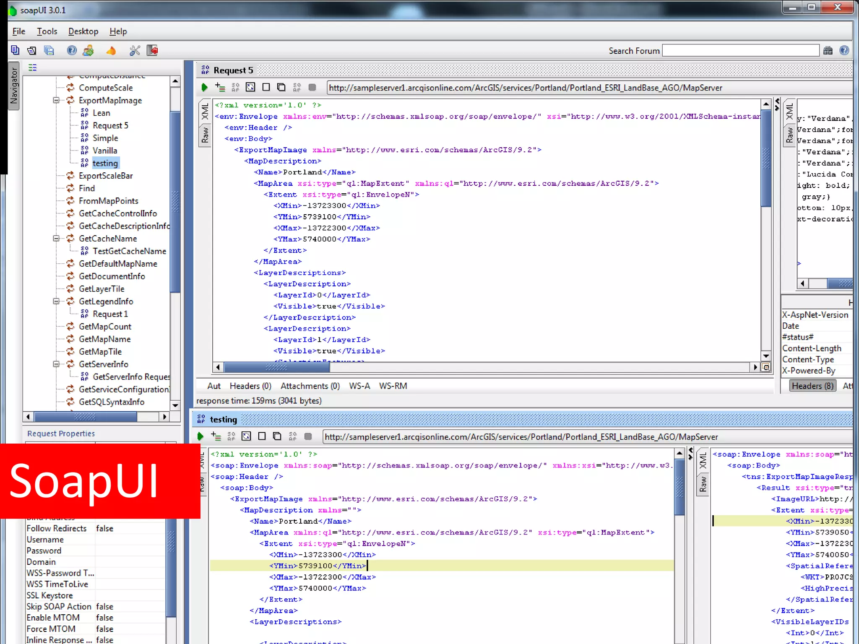
Task: Click the Aut tab below request
Action: click(x=214, y=386)
